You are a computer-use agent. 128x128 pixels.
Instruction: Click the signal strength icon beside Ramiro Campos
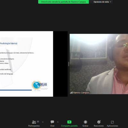pyautogui.click(x=71, y=92)
